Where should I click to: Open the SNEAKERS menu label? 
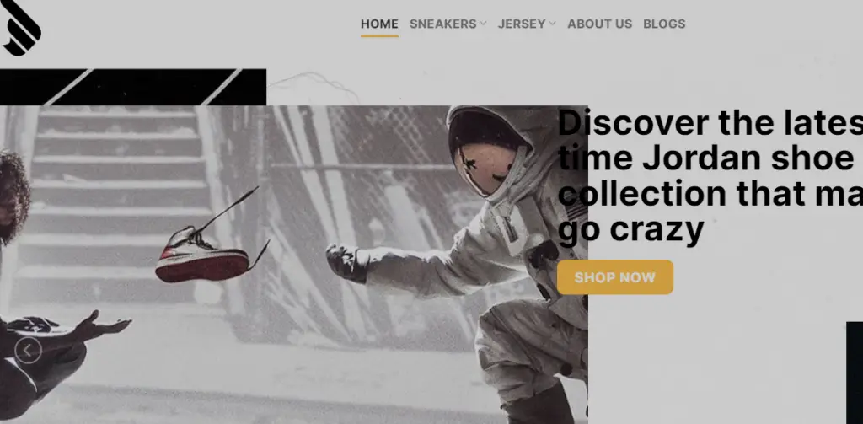point(443,24)
